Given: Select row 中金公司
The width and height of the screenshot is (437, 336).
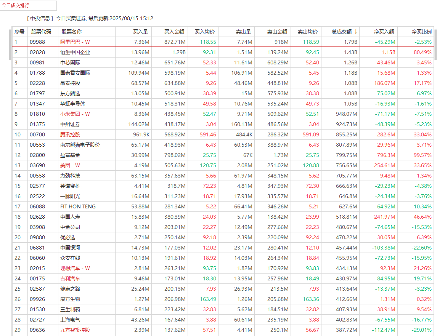Looking at the screenshot, I should [x=223, y=227].
